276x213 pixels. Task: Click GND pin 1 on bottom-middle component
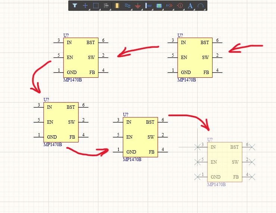[118, 152]
